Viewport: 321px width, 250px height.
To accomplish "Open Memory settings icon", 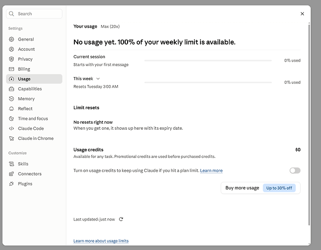I will tap(12, 99).
